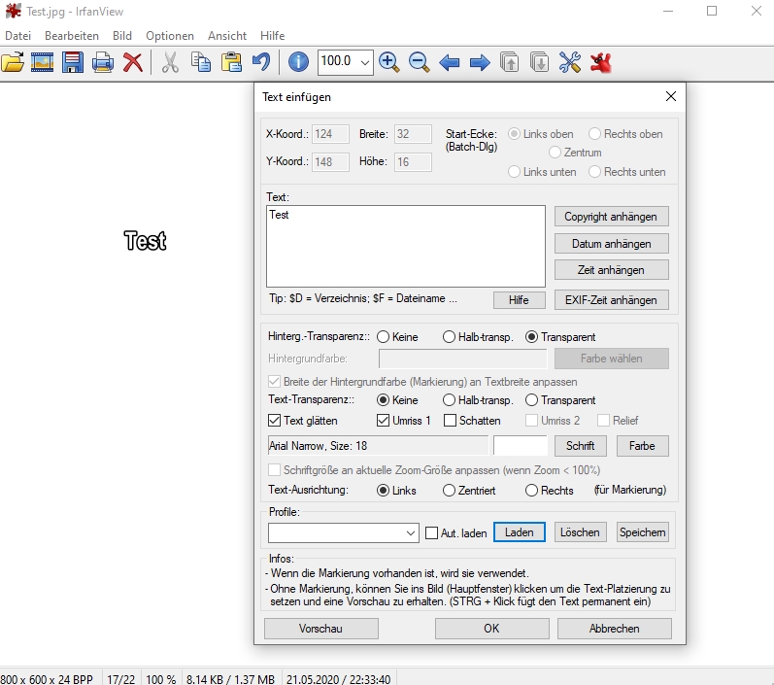The width and height of the screenshot is (774, 685).
Task: Click inside the Text input area containing Test
Action: [406, 247]
